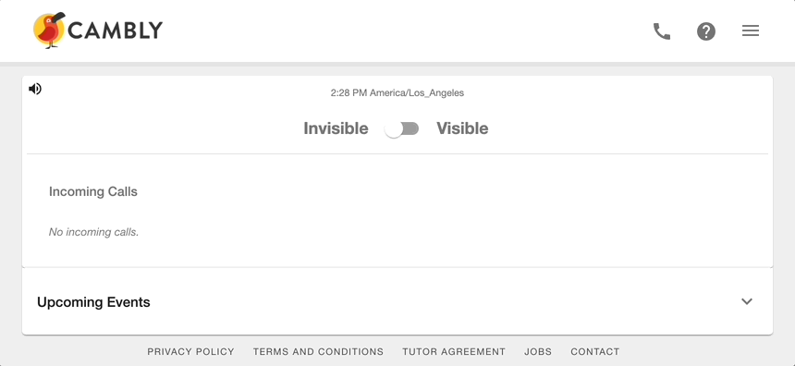Screen dimensions: 795x366
Task: Select the Invisible status label
Action: pyautogui.click(x=336, y=128)
